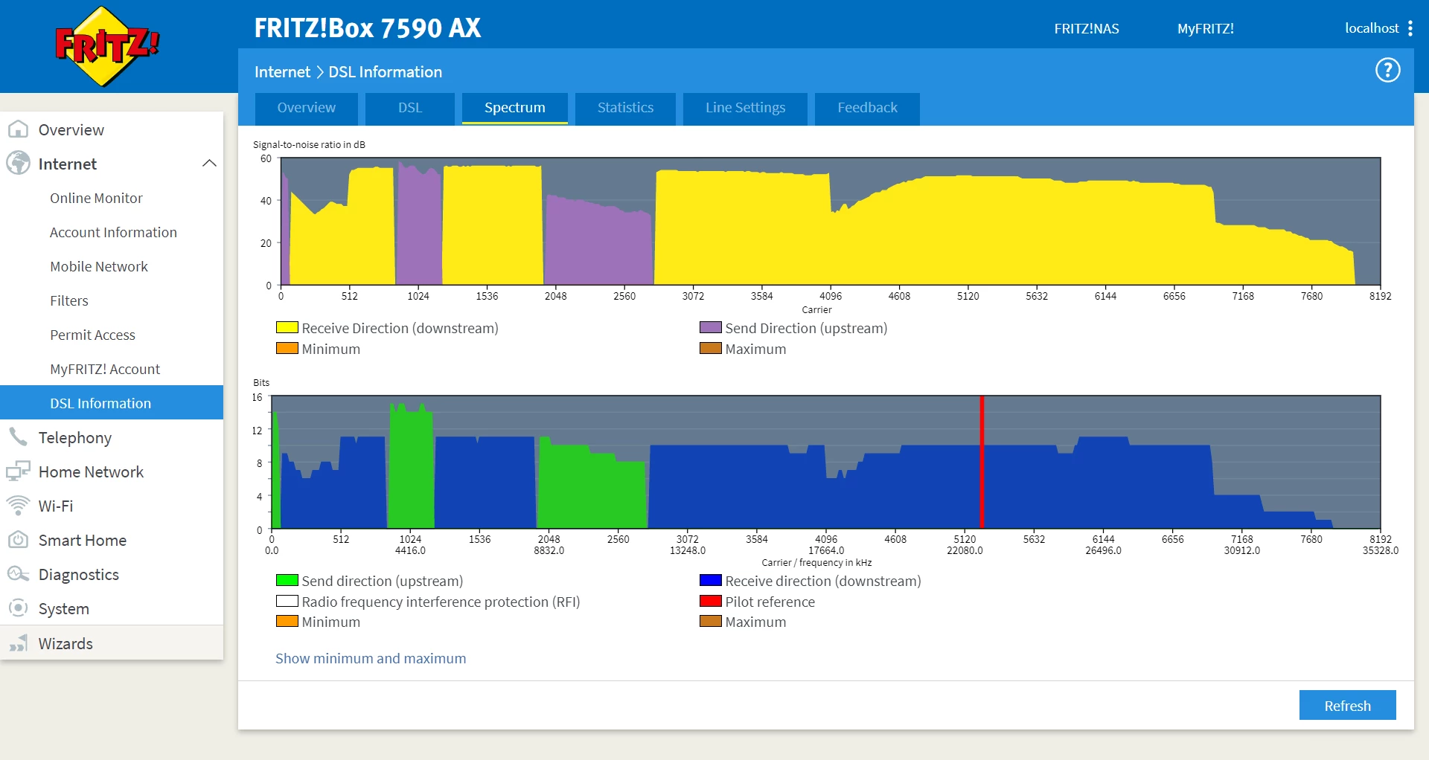Screen dimensions: 1429x760
Task: Click the Home Network devices icon
Action: tap(18, 471)
